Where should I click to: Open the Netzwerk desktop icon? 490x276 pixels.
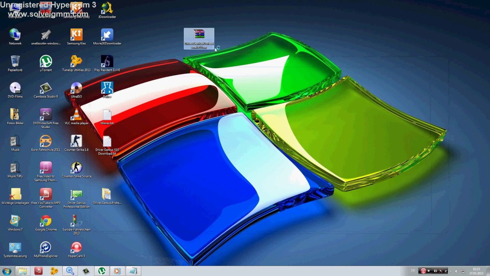pos(15,37)
